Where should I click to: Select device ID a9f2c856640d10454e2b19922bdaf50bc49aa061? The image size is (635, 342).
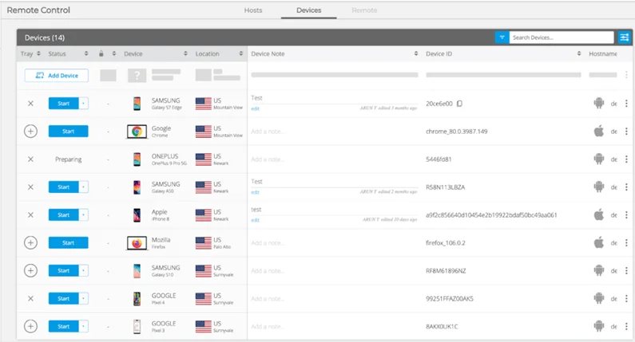pos(491,215)
